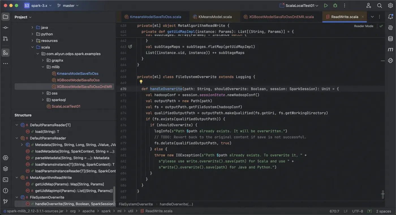396x215 pixels.
Task: Open IDE settings gear
Action: [x=390, y=6]
